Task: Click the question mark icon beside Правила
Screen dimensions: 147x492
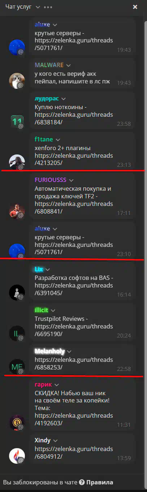Action: tap(82, 482)
